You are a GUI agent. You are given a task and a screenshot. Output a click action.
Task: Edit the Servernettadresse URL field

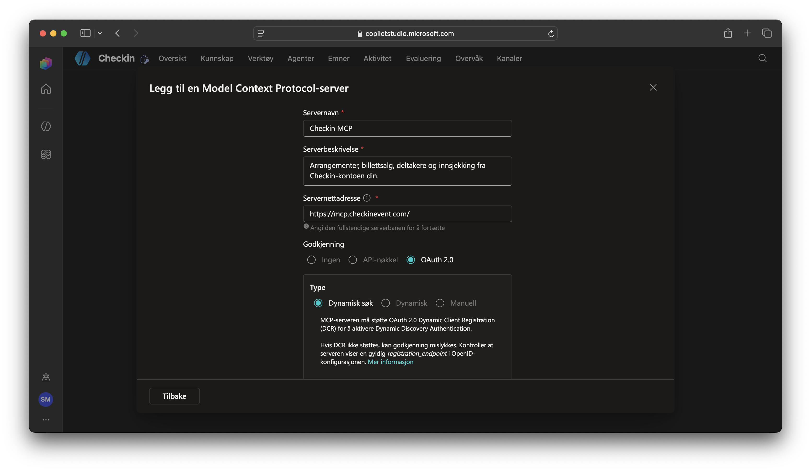407,214
